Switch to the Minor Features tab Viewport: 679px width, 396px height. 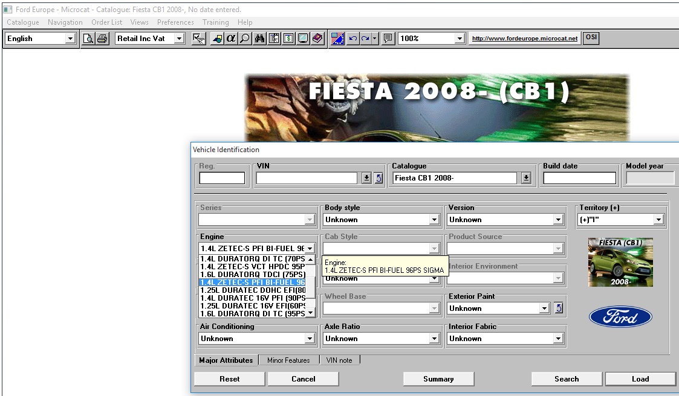tap(288, 360)
